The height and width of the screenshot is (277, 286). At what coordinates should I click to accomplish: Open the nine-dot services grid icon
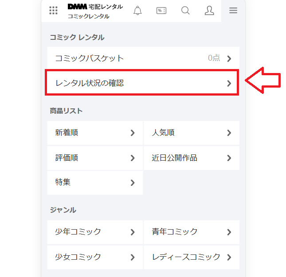[54, 10]
